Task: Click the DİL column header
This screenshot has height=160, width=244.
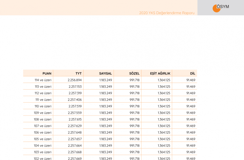Action: coord(193,73)
